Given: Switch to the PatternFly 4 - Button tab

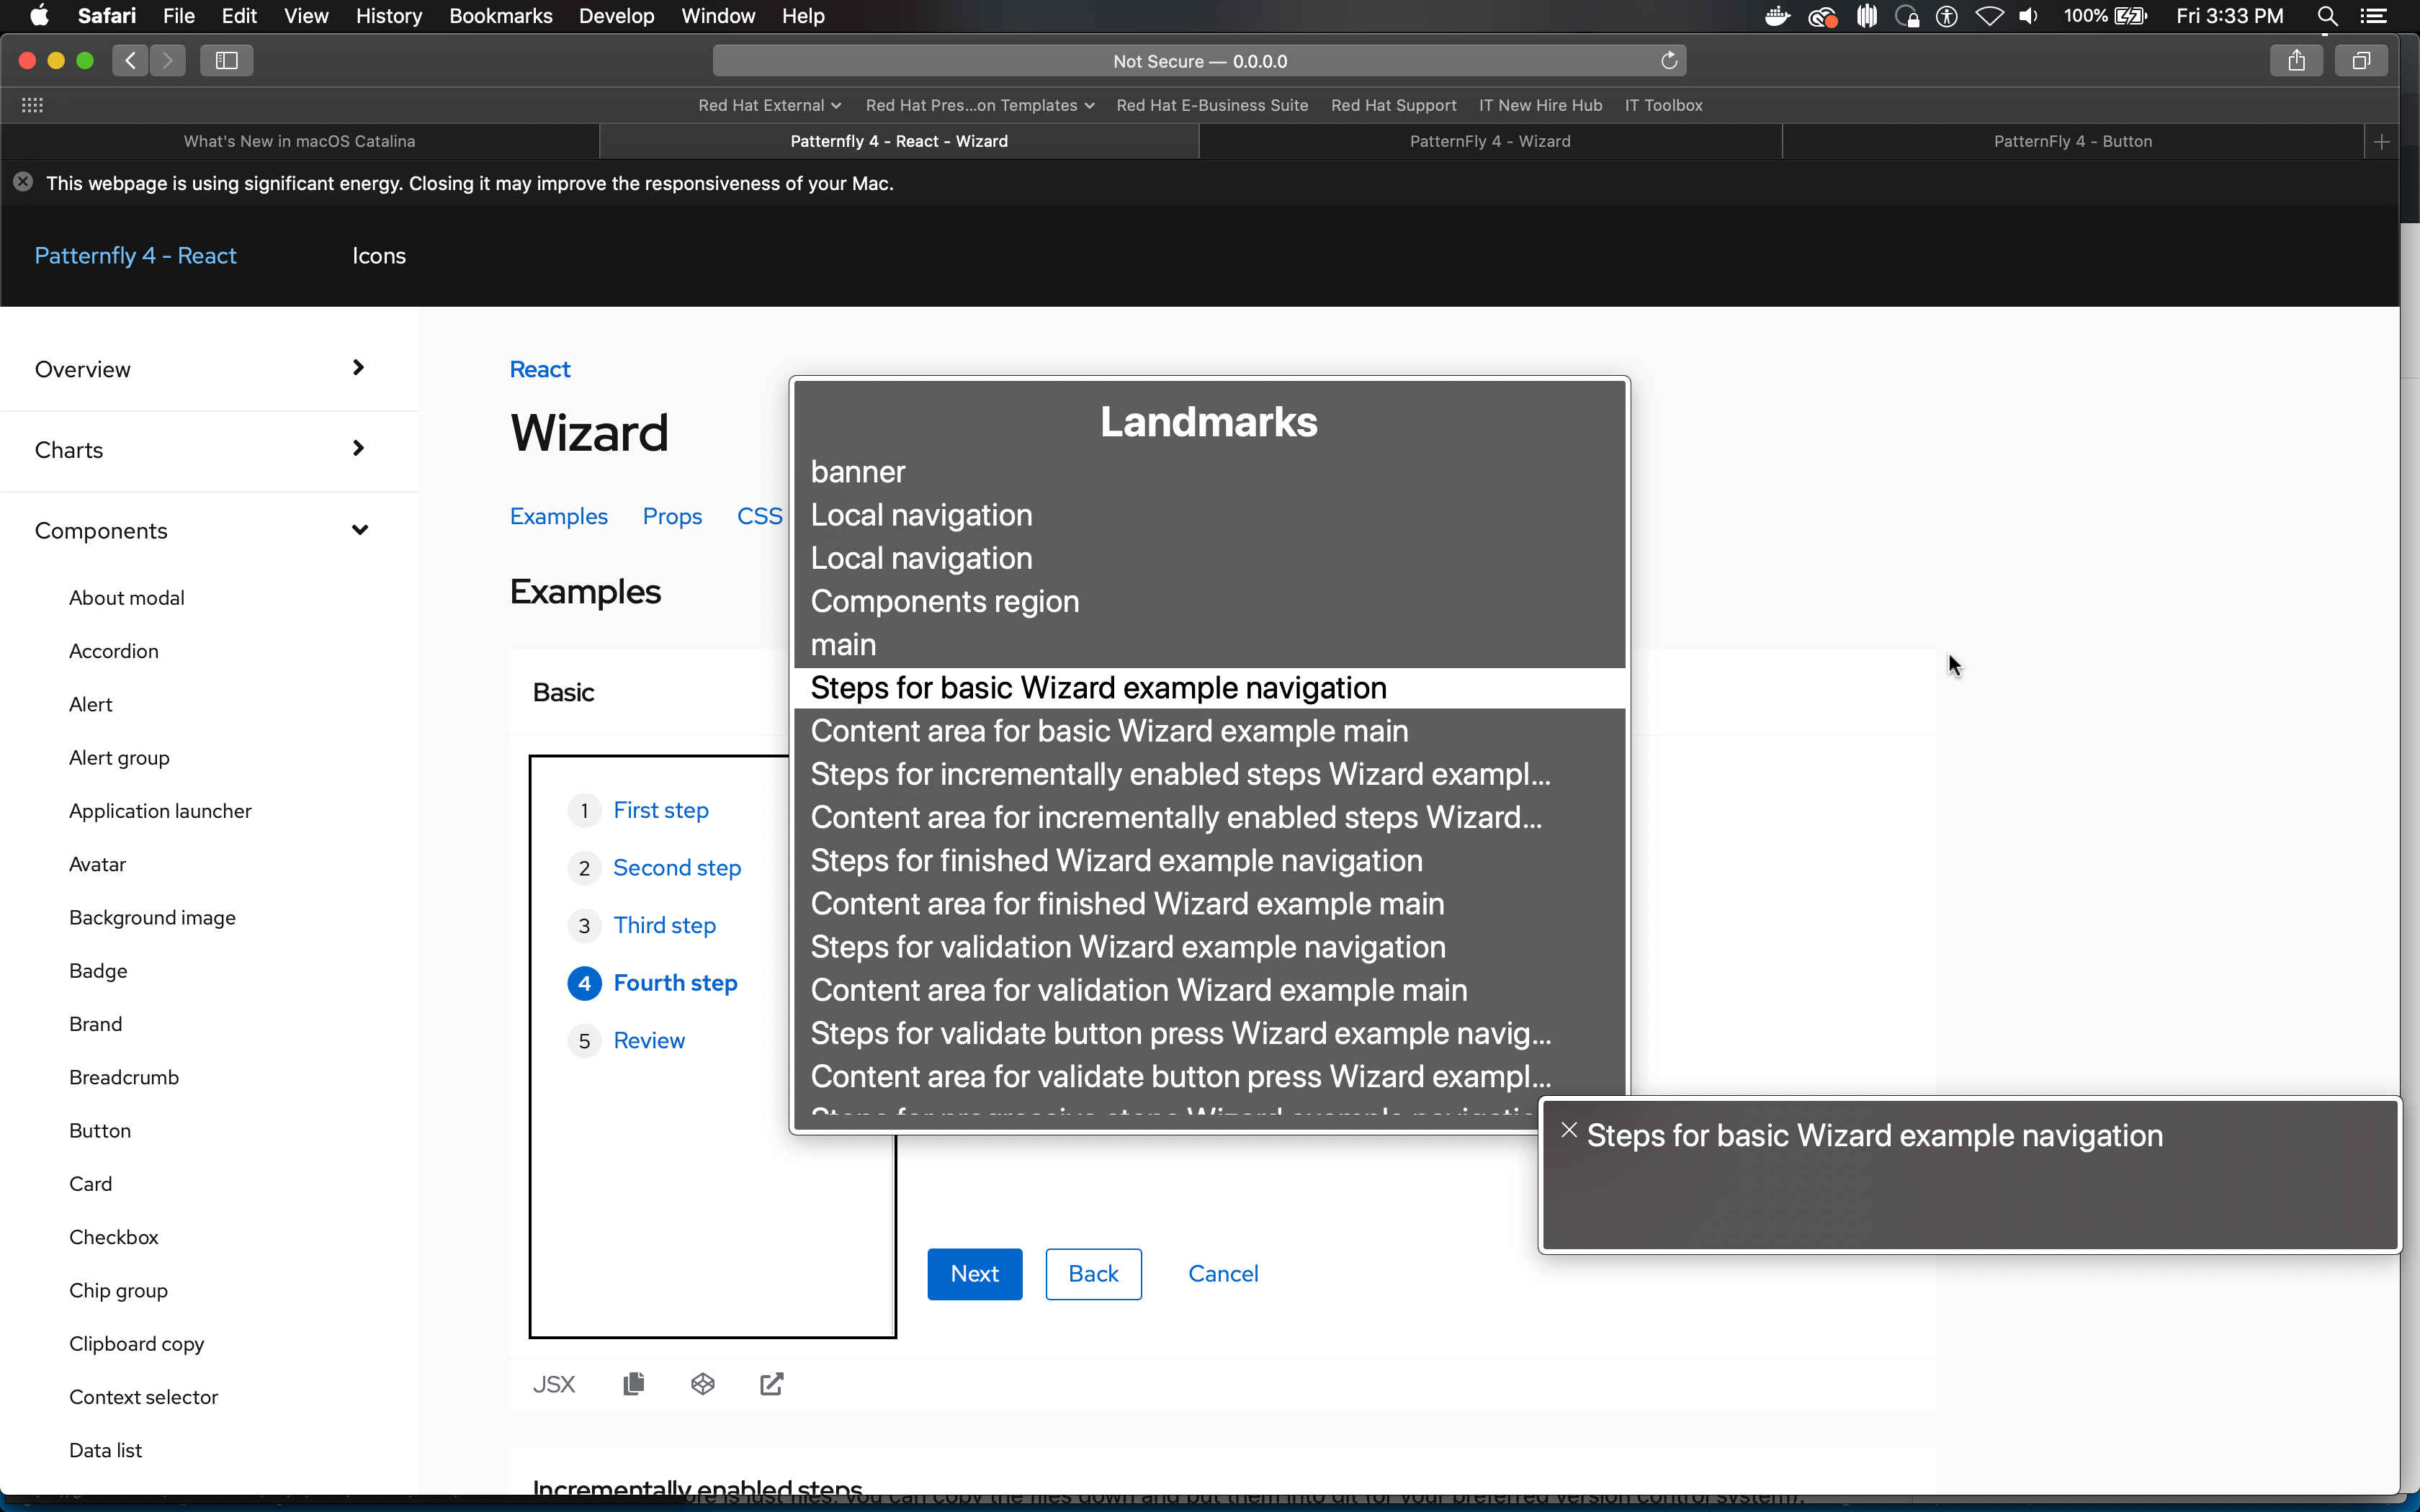Looking at the screenshot, I should [2072, 141].
